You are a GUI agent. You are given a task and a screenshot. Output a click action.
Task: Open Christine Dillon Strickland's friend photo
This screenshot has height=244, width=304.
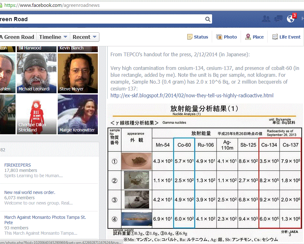click(x=37, y=114)
